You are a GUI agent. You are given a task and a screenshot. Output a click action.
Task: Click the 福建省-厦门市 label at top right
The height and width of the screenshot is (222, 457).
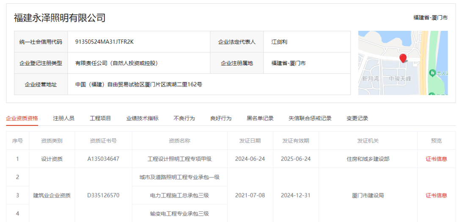point(430,18)
